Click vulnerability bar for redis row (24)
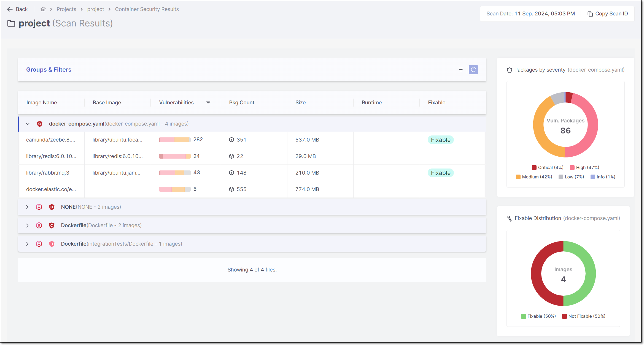Viewport: 644px width, 345px height. click(x=175, y=156)
